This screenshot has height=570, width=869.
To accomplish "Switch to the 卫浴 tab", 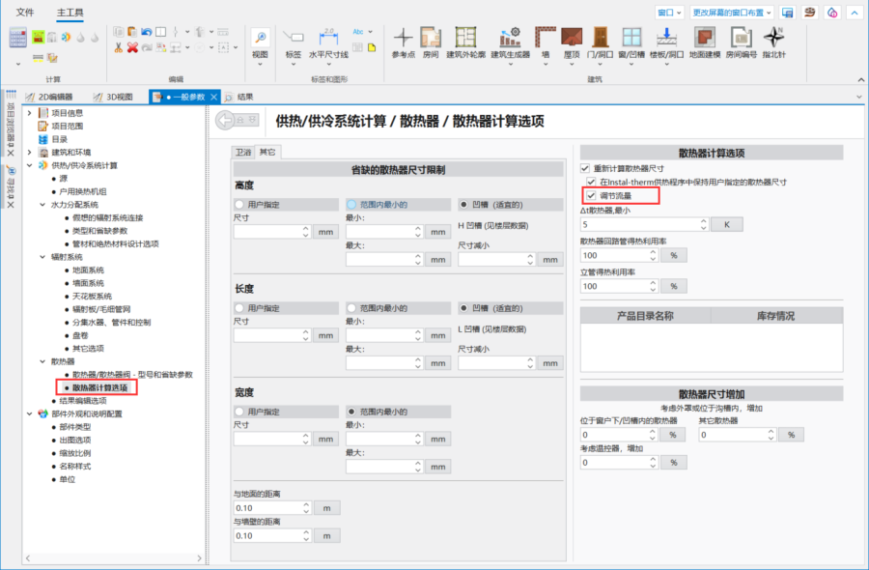I will tap(243, 153).
